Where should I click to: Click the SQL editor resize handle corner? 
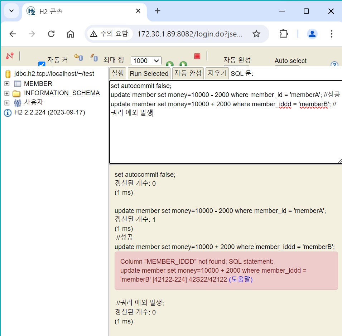point(340,161)
